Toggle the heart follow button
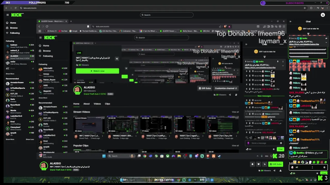Image resolution: width=330 pixels, height=185 pixels. [x=259, y=164]
